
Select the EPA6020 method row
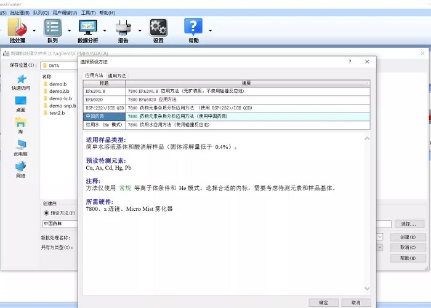(x=103, y=99)
